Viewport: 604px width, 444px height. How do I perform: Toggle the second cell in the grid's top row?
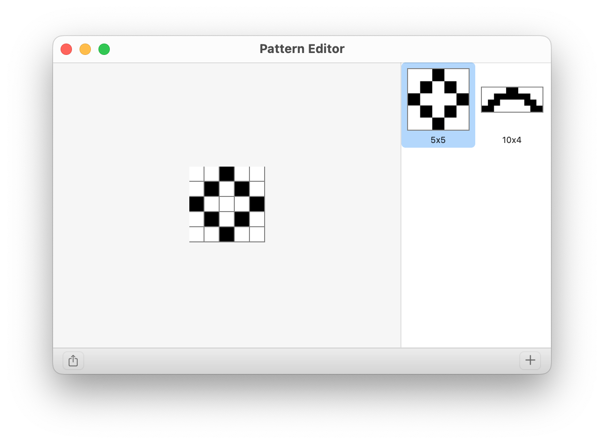coord(212,173)
